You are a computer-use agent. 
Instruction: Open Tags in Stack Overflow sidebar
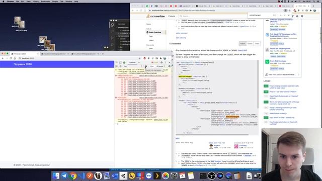tap(151, 36)
